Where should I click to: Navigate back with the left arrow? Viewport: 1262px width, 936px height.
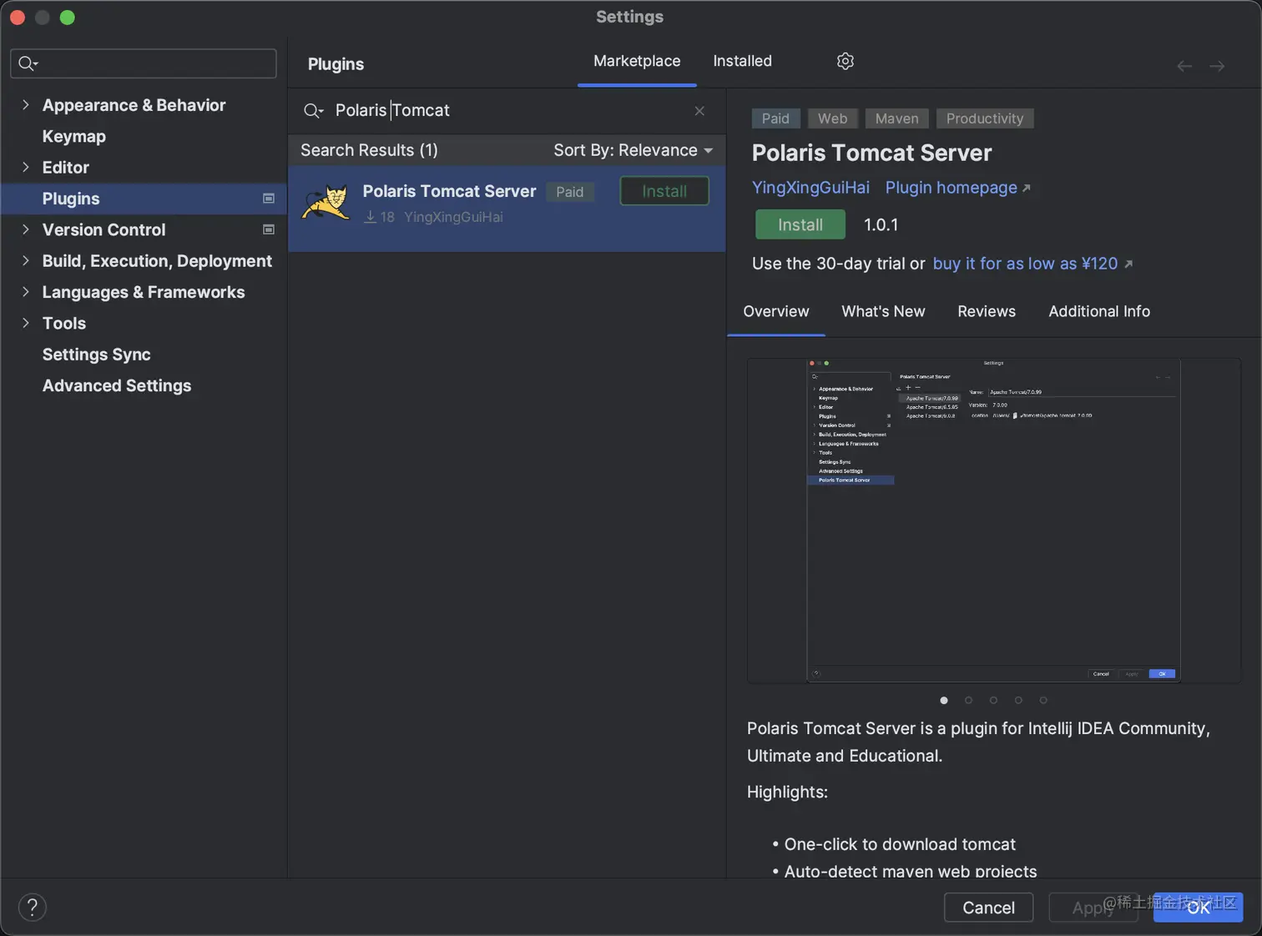click(1184, 66)
